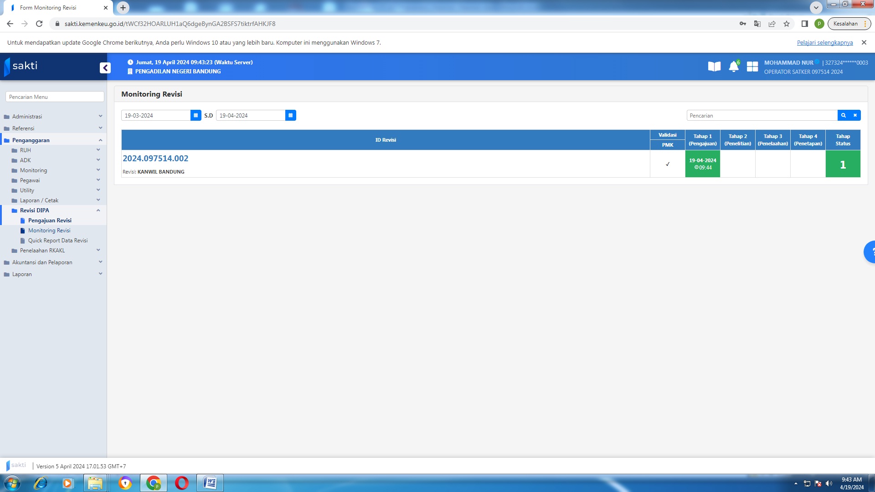
Task: Clear the search with the X button
Action: 855,115
